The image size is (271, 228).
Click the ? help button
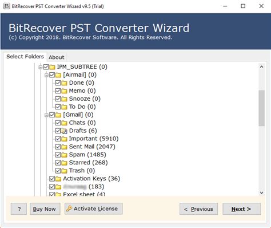19,209
